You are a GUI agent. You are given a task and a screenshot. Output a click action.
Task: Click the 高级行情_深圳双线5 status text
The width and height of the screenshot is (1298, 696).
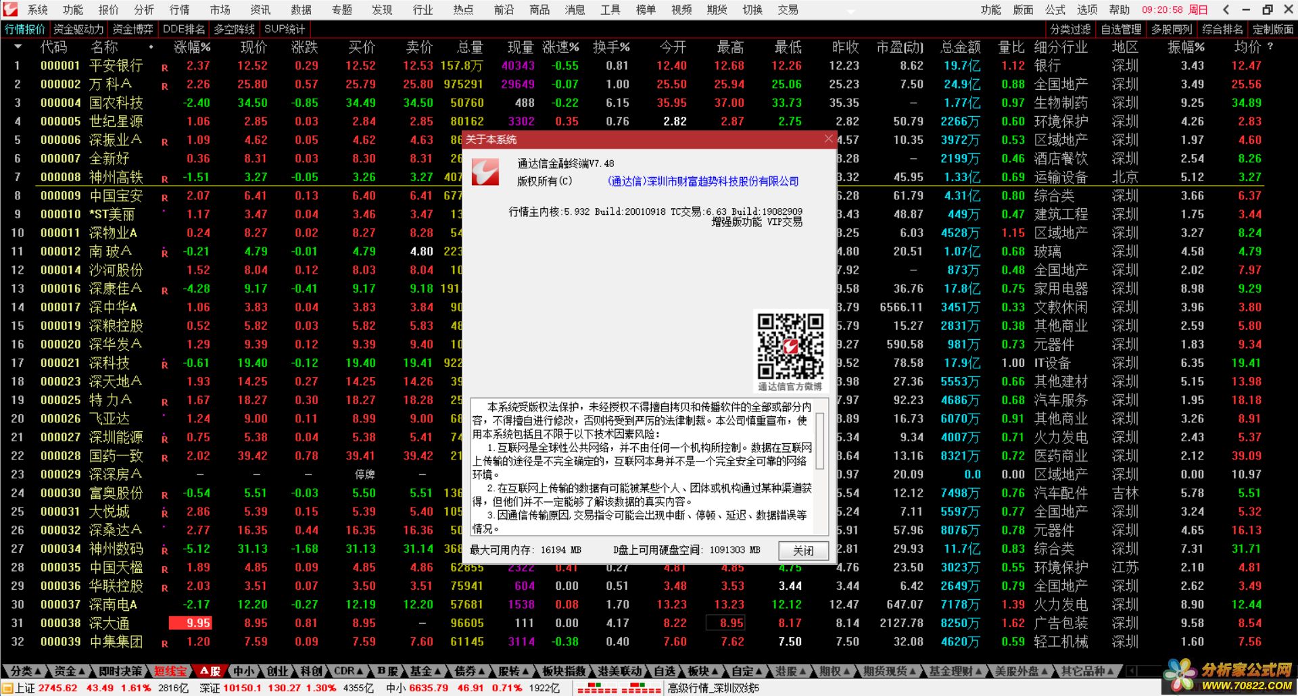pyautogui.click(x=713, y=688)
